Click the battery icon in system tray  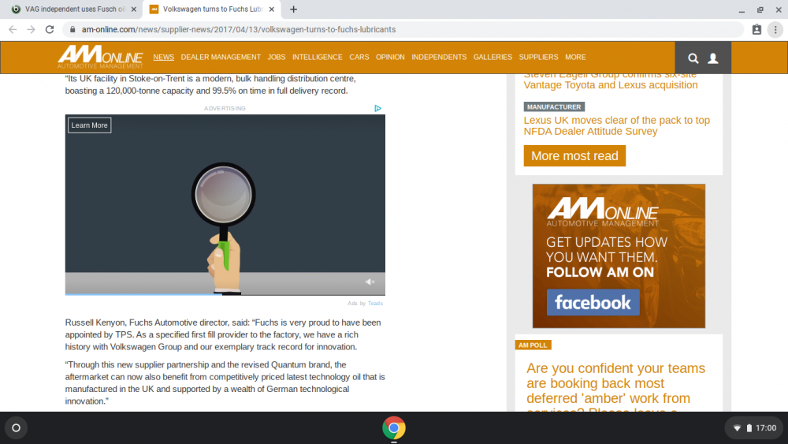[x=749, y=428]
